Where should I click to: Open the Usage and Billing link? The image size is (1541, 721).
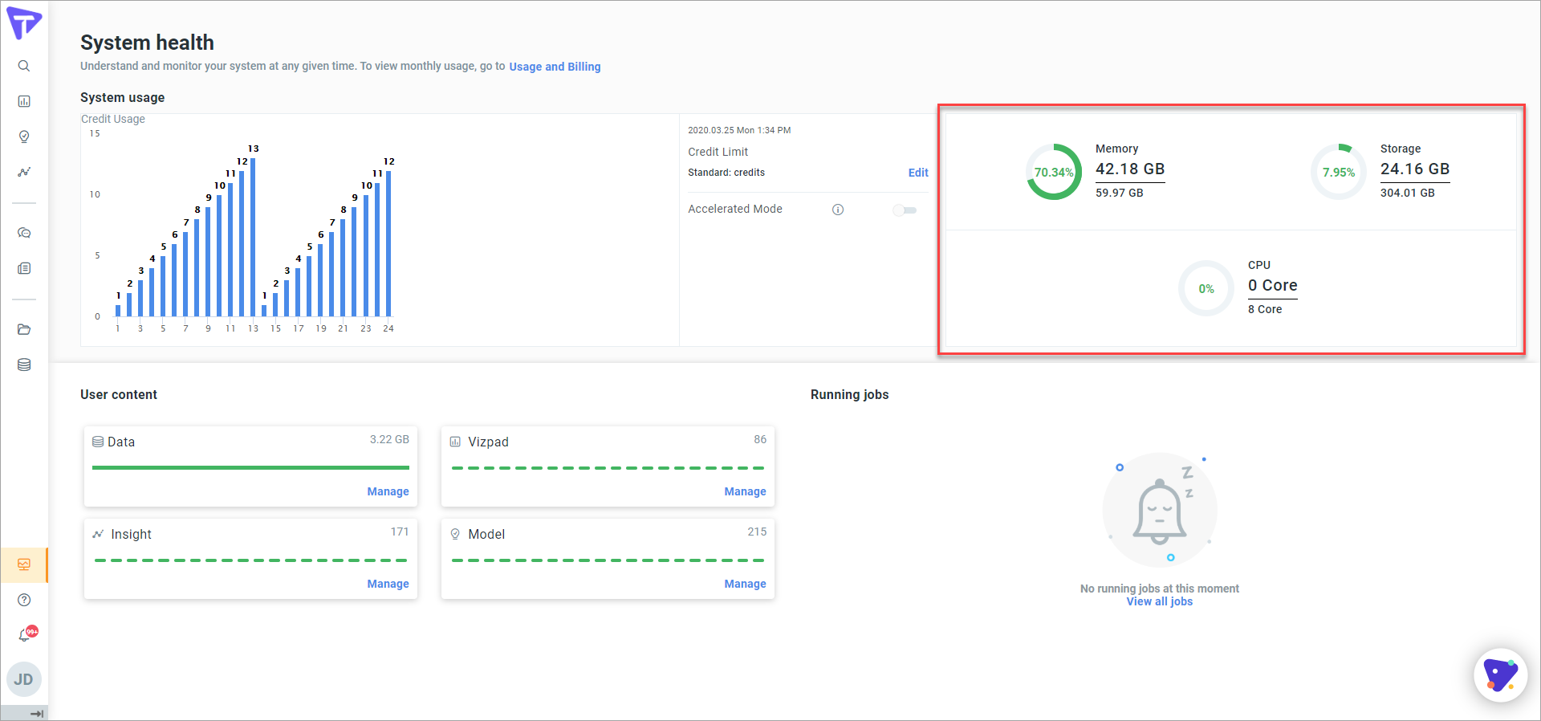pyautogui.click(x=555, y=67)
